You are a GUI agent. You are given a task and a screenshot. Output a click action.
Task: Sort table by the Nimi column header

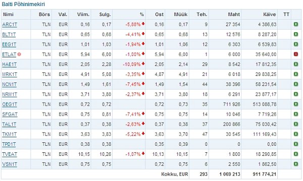point(8,15)
